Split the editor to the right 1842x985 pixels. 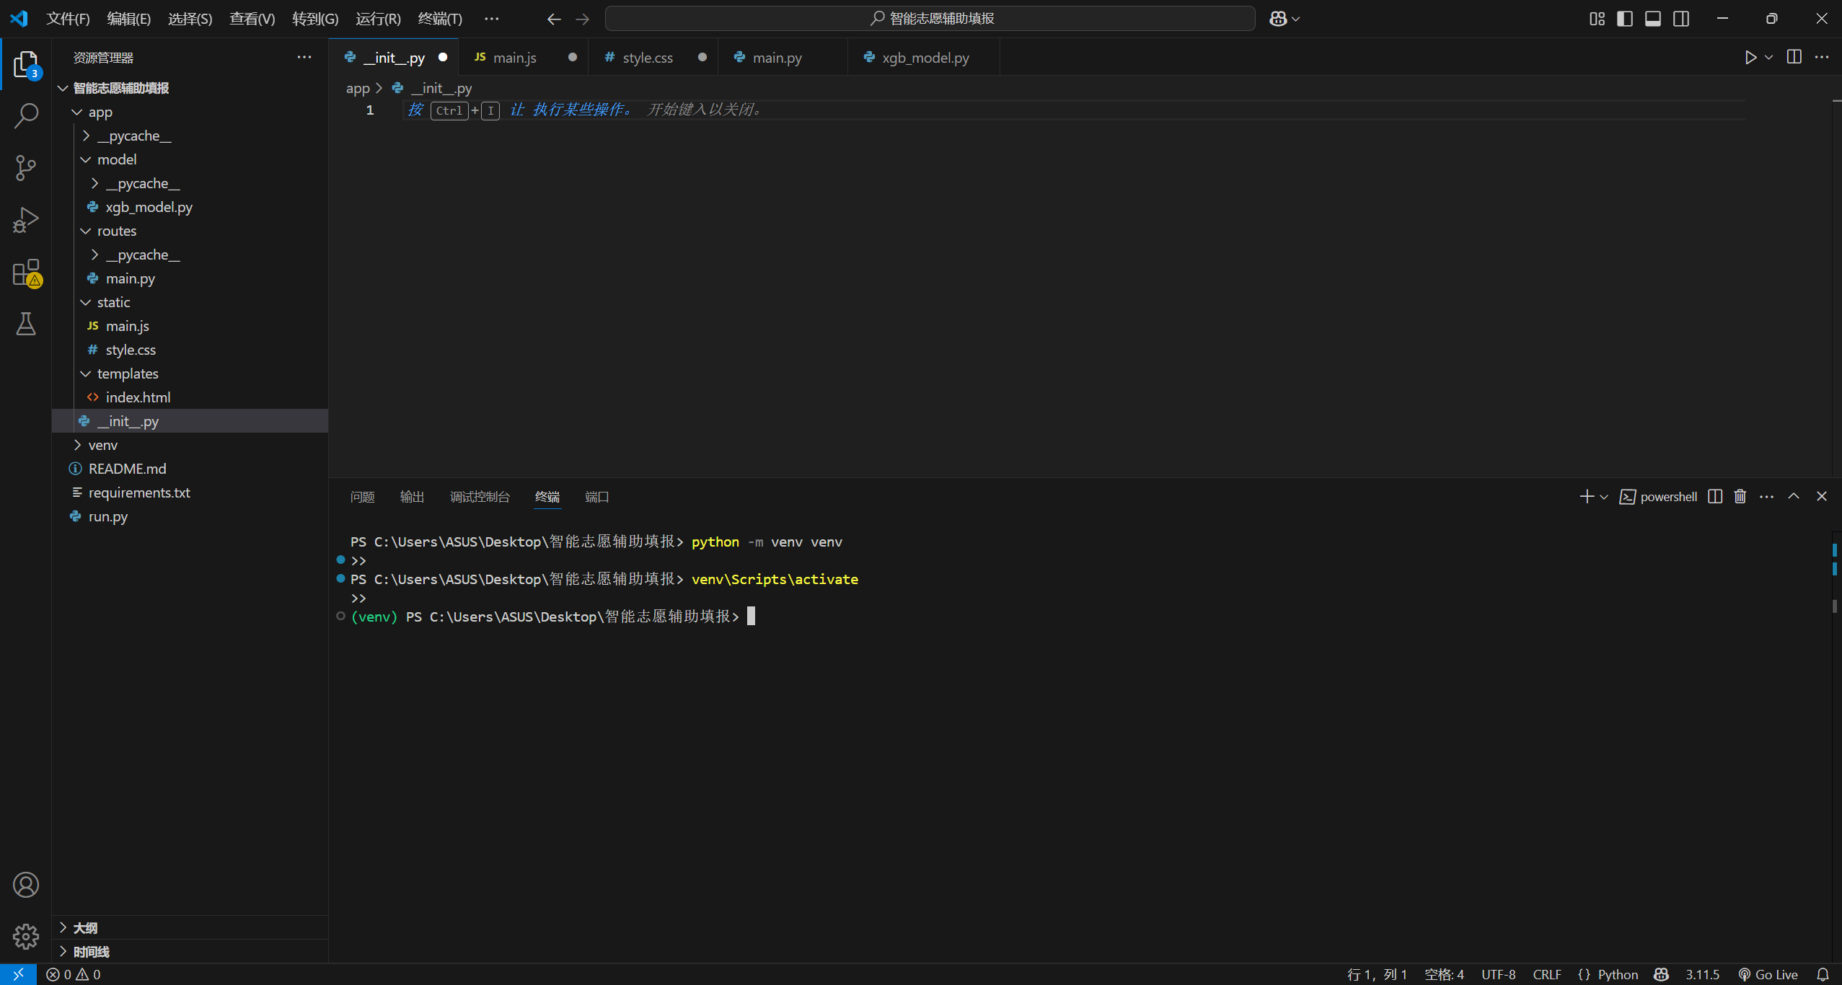(x=1794, y=57)
